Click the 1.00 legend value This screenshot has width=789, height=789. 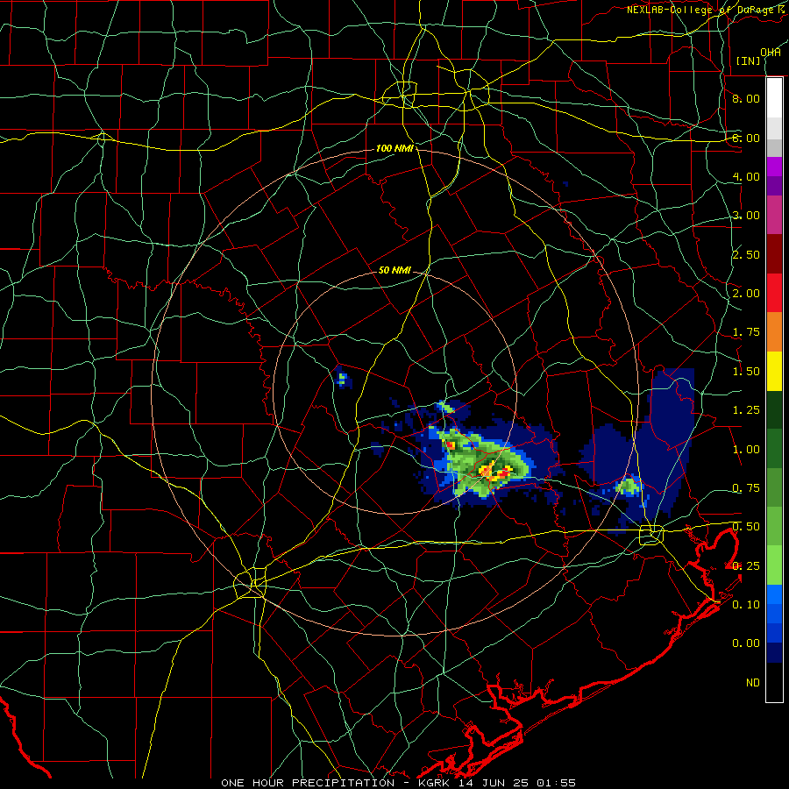746,450
